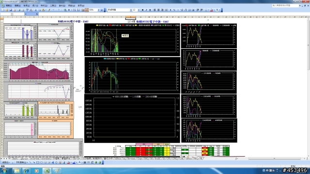Open the font name dropdown arrow
Viewport: 310px width, 174px height.
(x=131, y=10)
